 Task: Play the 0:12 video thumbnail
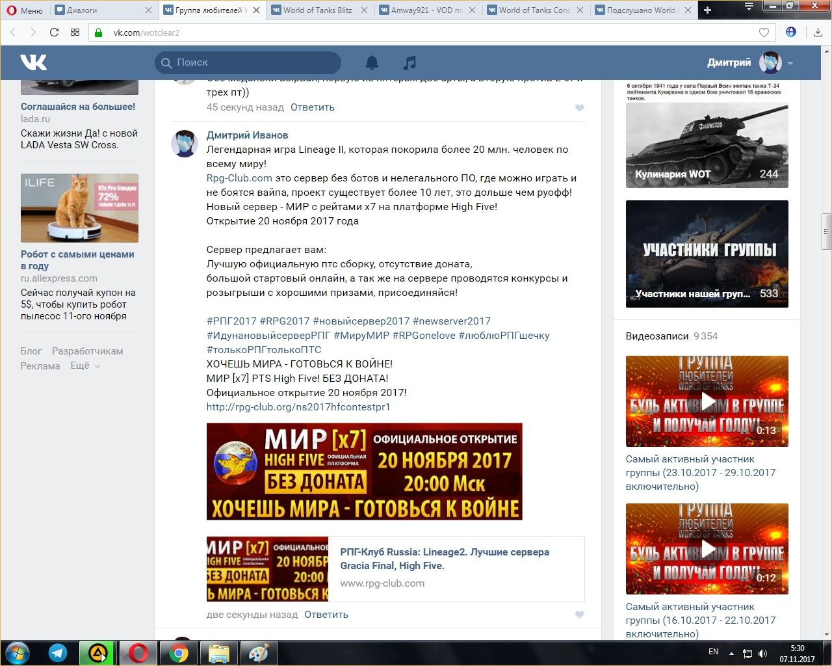tap(707, 549)
